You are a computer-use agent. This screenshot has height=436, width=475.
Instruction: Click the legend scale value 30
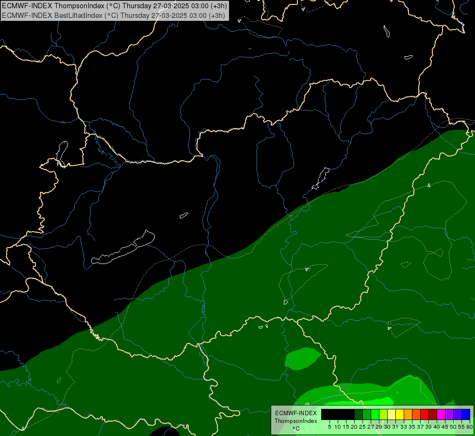click(x=388, y=427)
